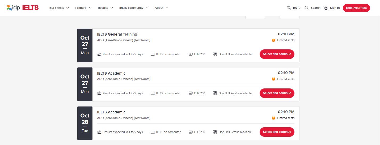Image resolution: width=380 pixels, height=145 pixels.
Task: Click the Sign In user icon
Action: (326, 8)
